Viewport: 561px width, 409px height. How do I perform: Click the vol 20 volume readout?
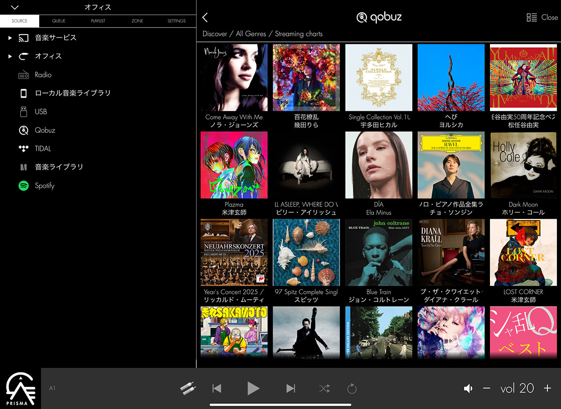(x=517, y=388)
